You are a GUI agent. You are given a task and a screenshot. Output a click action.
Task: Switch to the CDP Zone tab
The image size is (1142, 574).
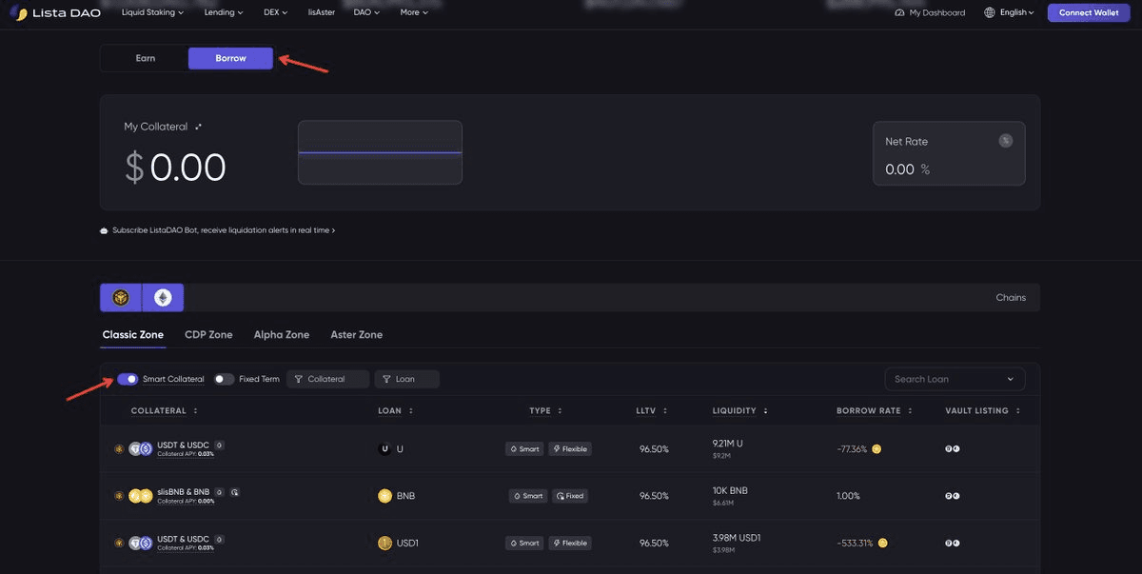coord(208,335)
